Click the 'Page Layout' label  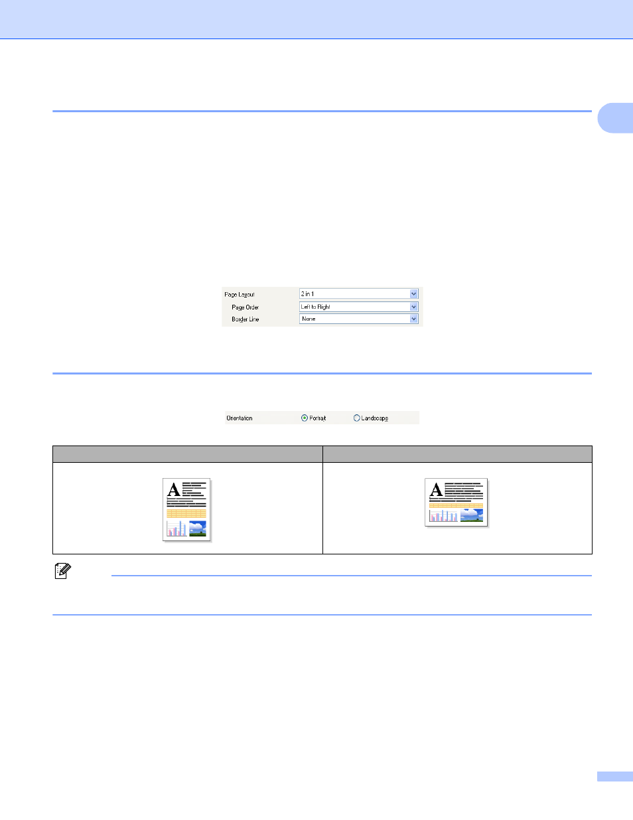[240, 295]
